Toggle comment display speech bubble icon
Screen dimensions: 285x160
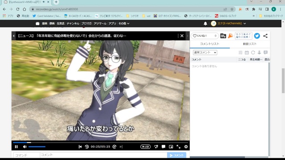click(x=163, y=147)
